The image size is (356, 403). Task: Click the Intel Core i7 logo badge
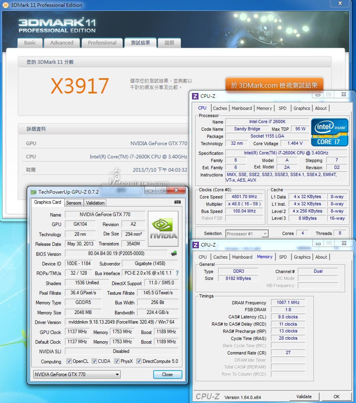(x=330, y=132)
